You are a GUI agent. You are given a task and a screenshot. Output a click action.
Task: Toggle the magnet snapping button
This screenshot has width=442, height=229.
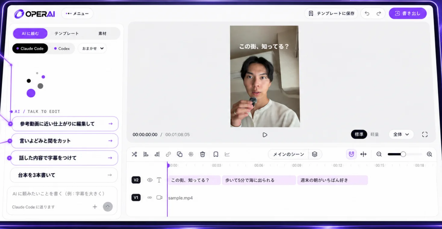click(351, 154)
